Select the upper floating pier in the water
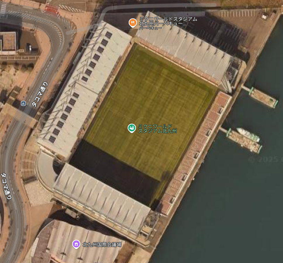 pyautogui.click(x=259, y=97)
